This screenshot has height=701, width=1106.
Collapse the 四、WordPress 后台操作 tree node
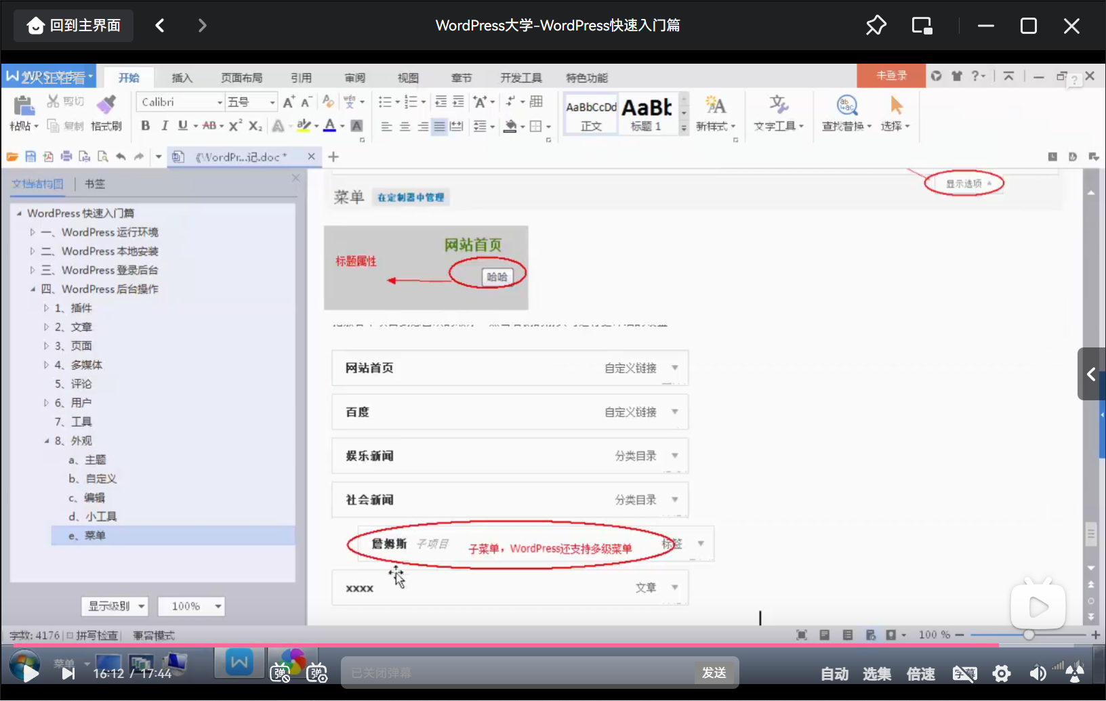pos(32,289)
